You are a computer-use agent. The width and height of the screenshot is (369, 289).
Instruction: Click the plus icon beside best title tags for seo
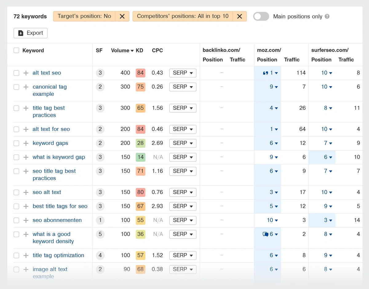click(26, 206)
